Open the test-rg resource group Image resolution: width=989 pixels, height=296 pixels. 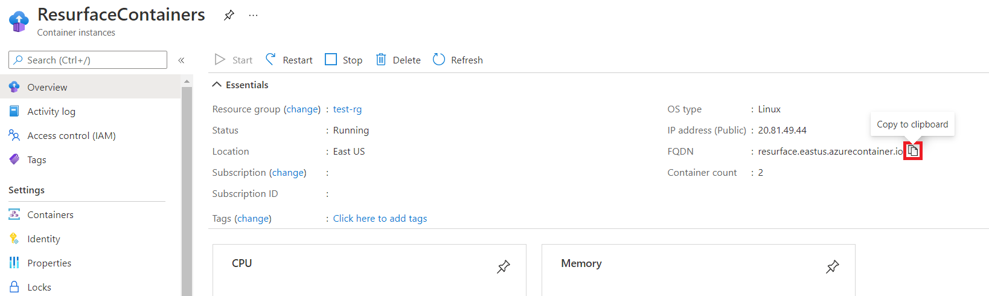347,109
